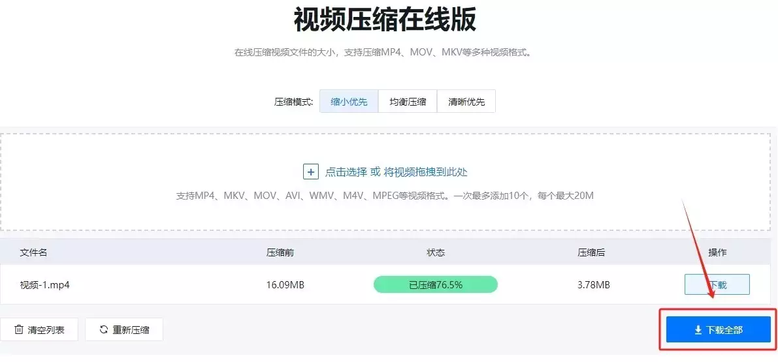Click the 已压缩76.5% progress bar
Screen dimensions: 778x362
click(x=435, y=285)
